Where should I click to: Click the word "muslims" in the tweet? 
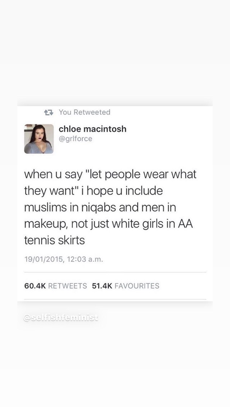coord(44,208)
